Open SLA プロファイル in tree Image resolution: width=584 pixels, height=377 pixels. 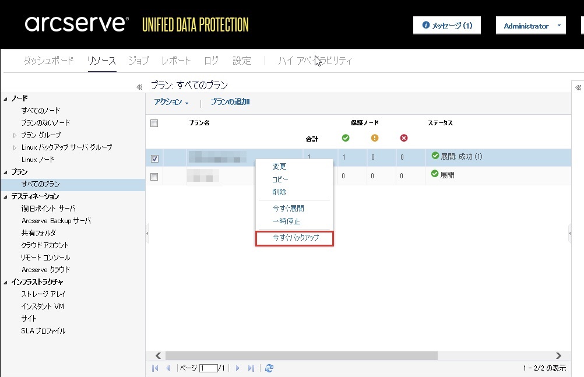43,331
